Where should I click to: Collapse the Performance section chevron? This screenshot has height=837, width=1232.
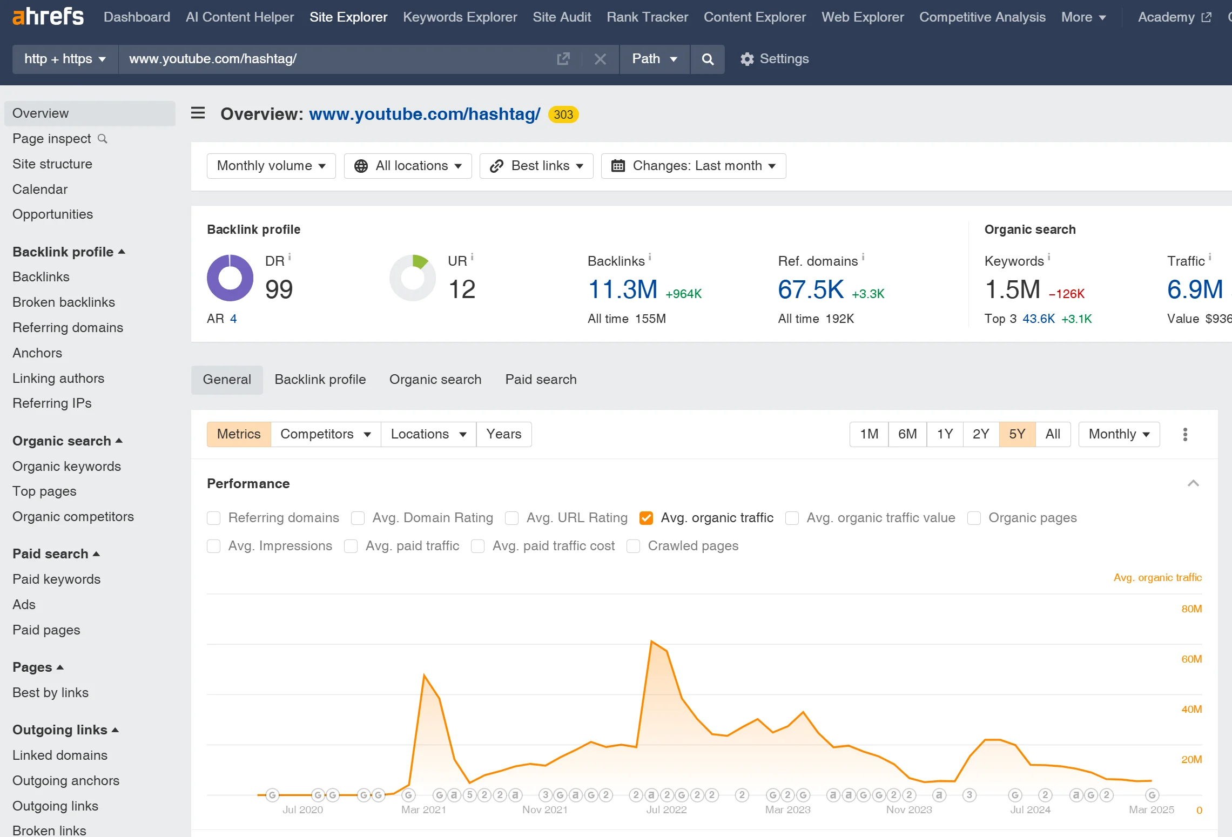[1193, 483]
